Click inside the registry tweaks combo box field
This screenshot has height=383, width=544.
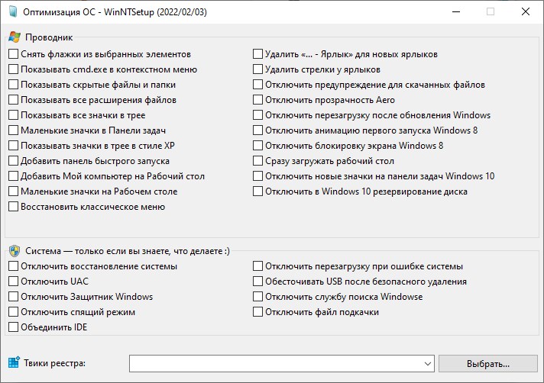[x=275, y=363]
